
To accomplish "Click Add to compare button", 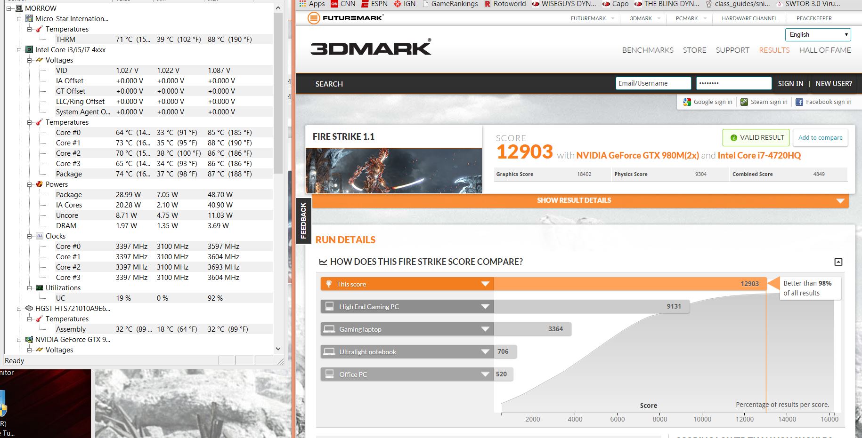I will pos(820,137).
